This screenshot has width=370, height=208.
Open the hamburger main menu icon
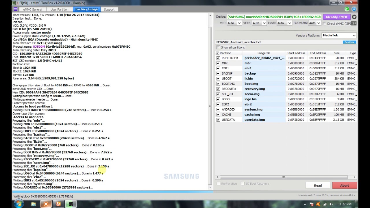(x=16, y=10)
